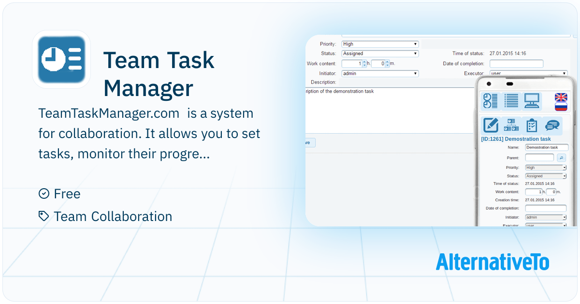Open the task list icon on phone
The width and height of the screenshot is (580, 304).
pyautogui.click(x=511, y=101)
